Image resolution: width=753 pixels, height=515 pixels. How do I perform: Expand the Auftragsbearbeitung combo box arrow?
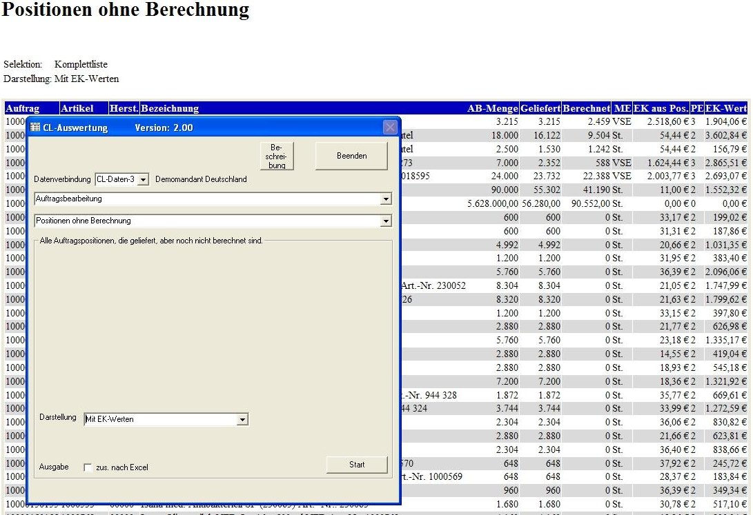pos(386,199)
